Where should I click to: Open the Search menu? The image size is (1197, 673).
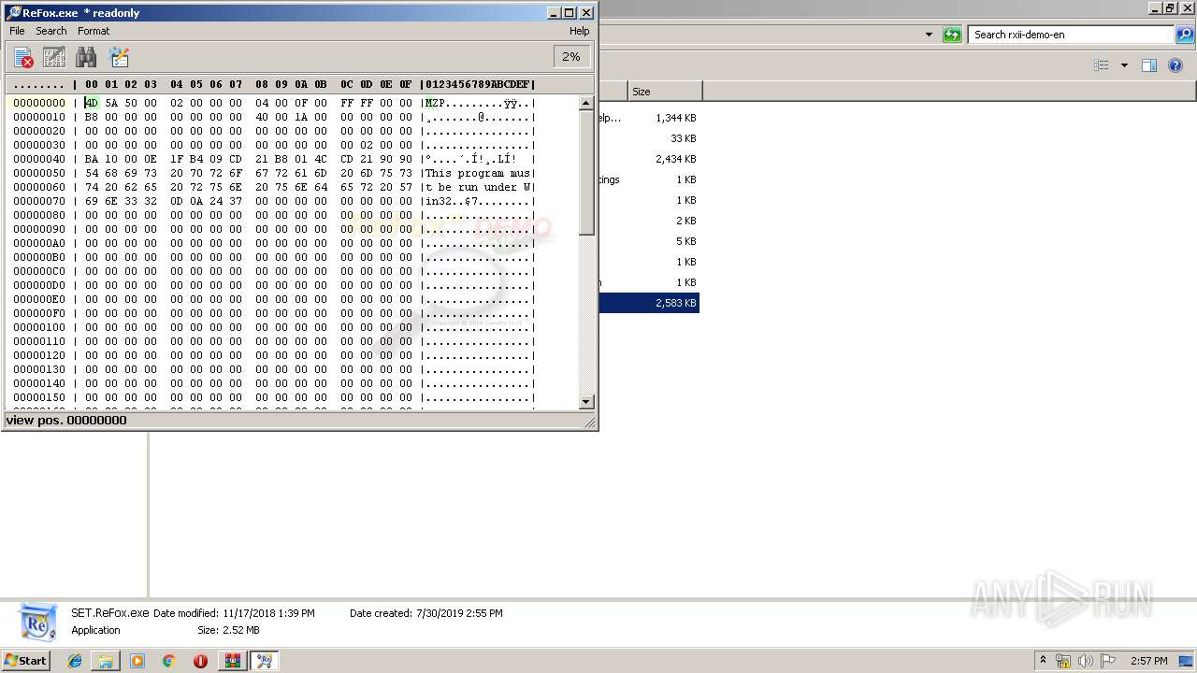[x=51, y=31]
